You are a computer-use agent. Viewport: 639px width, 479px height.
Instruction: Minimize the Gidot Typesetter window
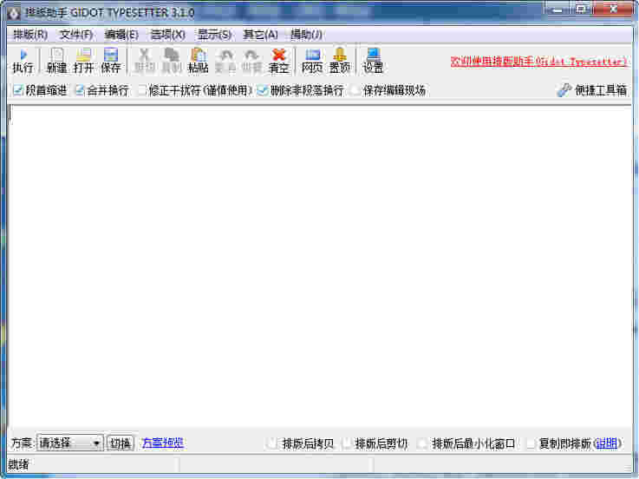coord(557,9)
